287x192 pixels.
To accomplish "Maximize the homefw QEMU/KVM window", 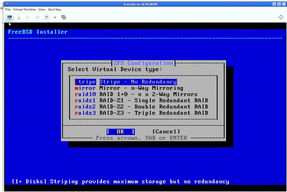I will tap(279, 4).
